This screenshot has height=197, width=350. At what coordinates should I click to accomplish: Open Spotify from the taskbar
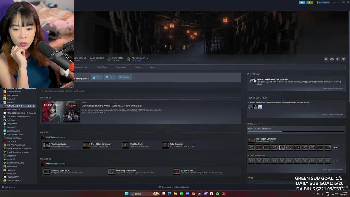[217, 194]
